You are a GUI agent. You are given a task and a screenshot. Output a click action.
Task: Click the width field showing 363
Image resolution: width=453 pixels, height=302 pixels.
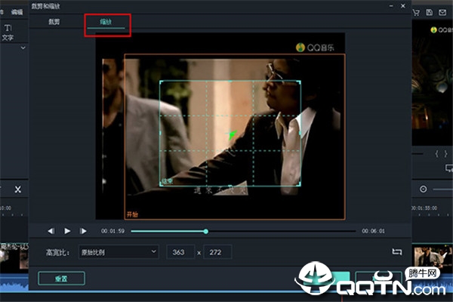[x=180, y=252]
